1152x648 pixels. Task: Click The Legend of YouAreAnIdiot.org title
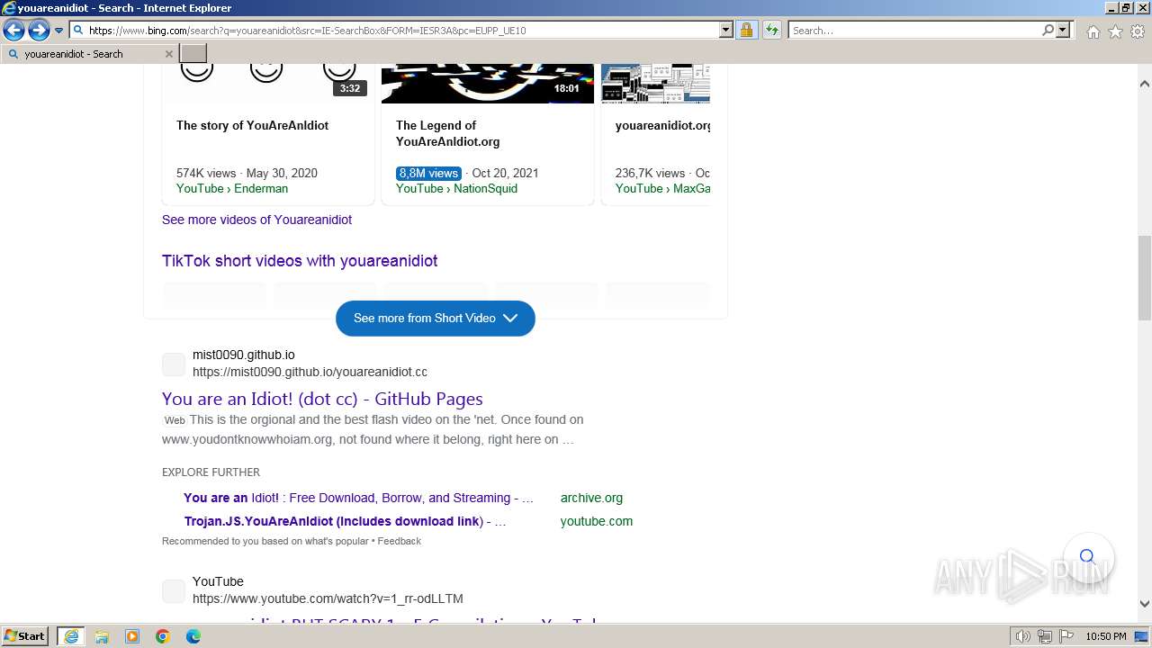447,133
